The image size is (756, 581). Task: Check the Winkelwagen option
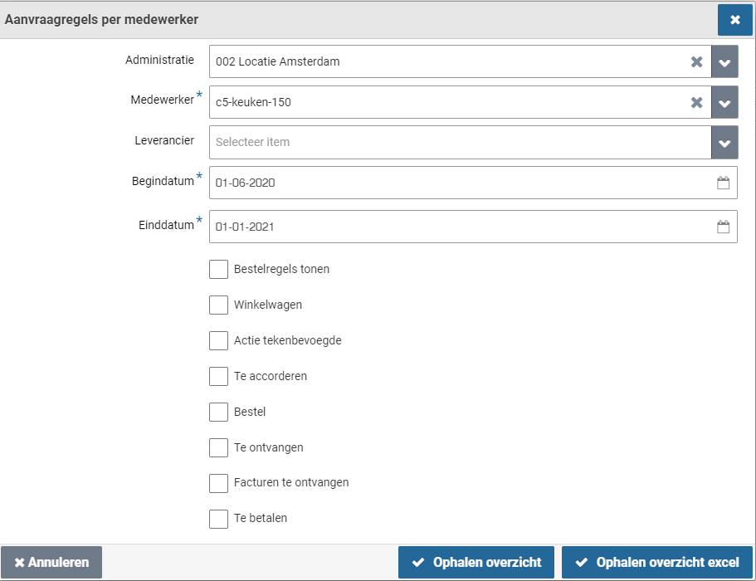(218, 305)
